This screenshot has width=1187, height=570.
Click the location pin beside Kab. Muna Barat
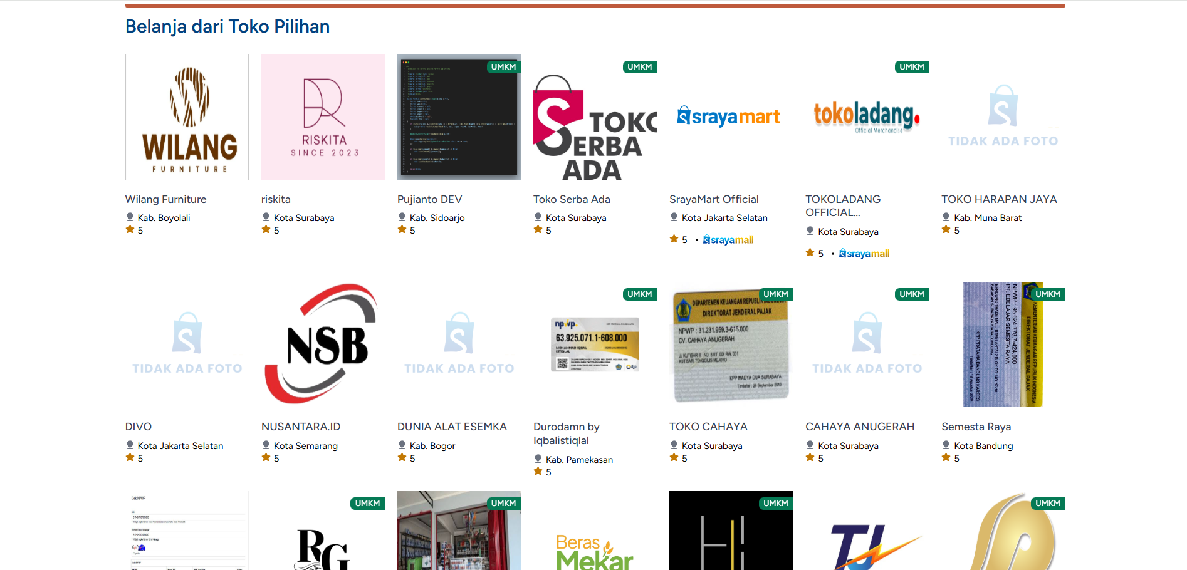pos(946,217)
